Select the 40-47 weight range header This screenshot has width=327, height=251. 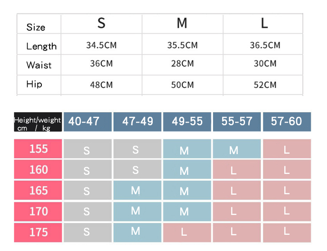(x=87, y=122)
